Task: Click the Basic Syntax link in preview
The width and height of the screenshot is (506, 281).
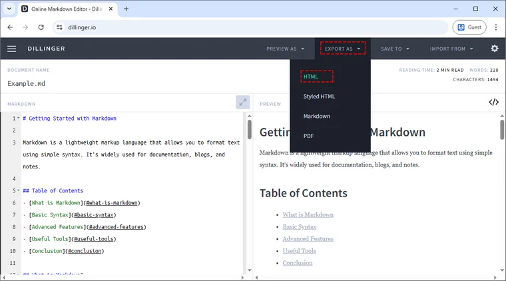Action: pos(299,227)
